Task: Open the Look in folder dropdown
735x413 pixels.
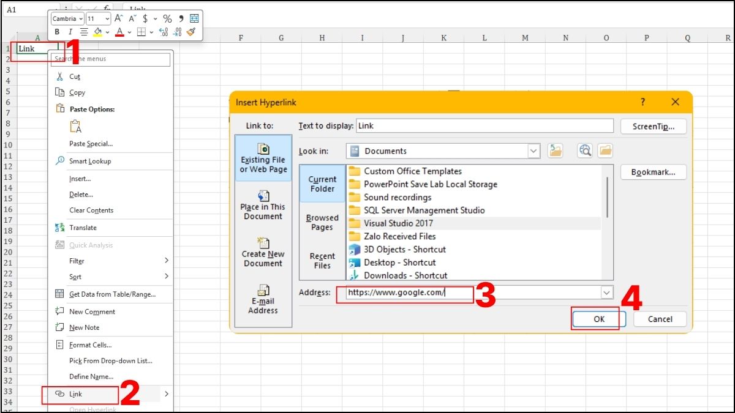Action: click(x=533, y=151)
